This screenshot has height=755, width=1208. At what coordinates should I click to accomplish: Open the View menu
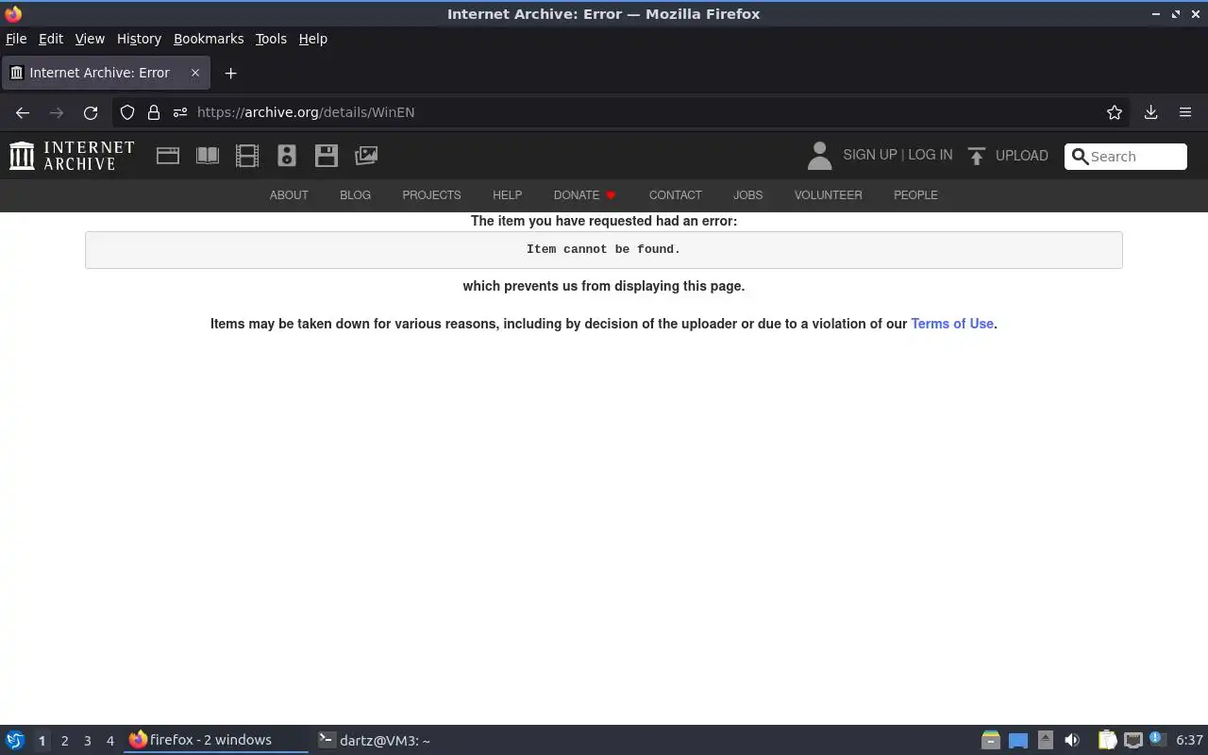click(x=90, y=39)
